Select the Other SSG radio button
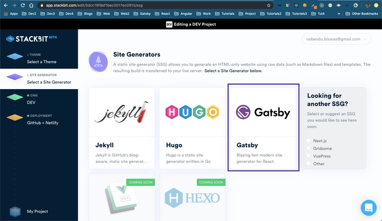This screenshot has width=382, height=221. click(308, 163)
